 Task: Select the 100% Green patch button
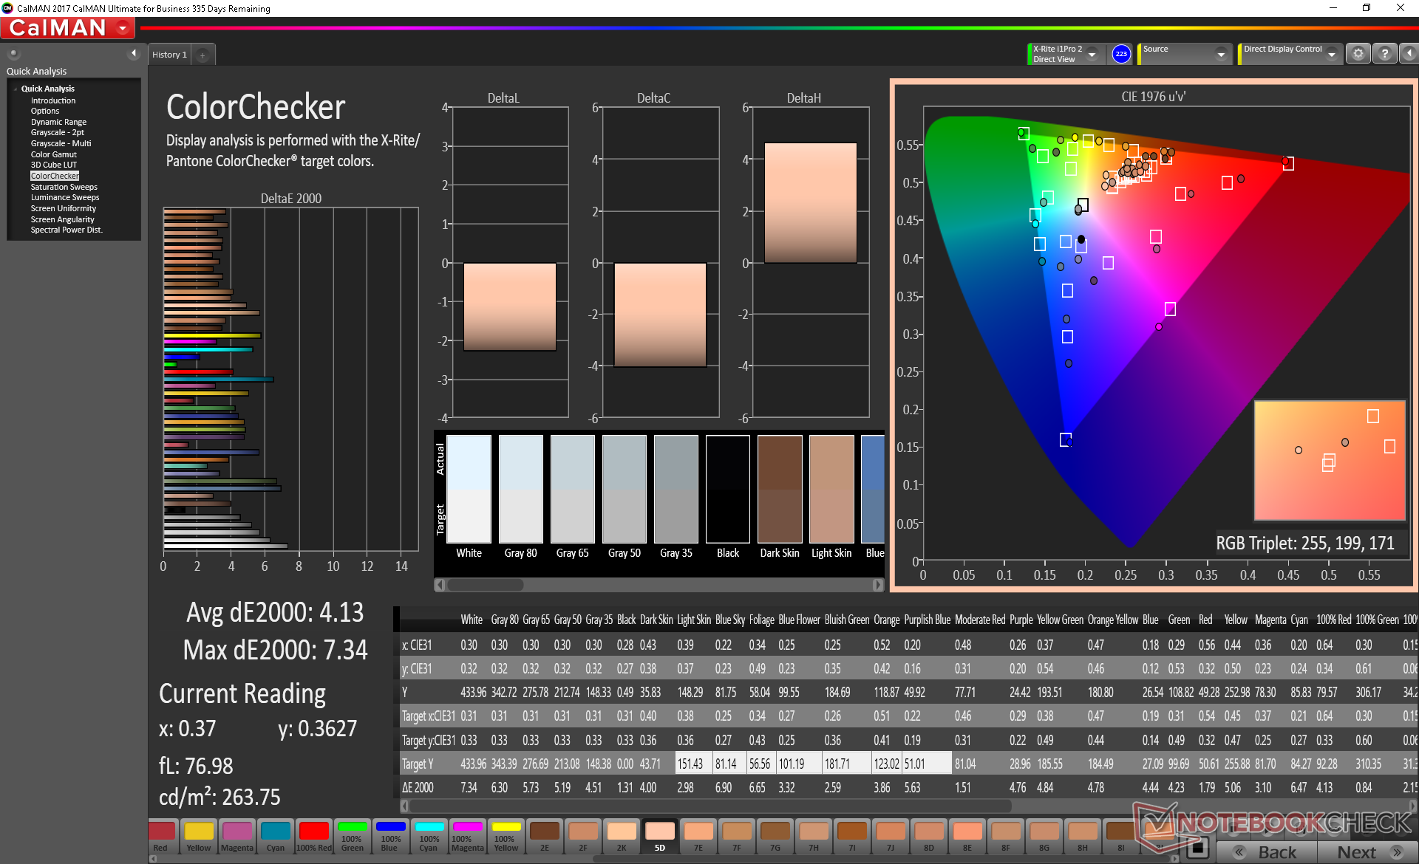click(353, 836)
